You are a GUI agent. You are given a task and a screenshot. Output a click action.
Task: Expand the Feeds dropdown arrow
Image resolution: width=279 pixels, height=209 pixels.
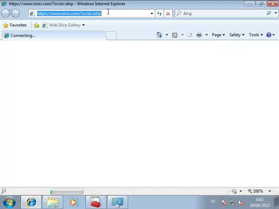pos(182,35)
